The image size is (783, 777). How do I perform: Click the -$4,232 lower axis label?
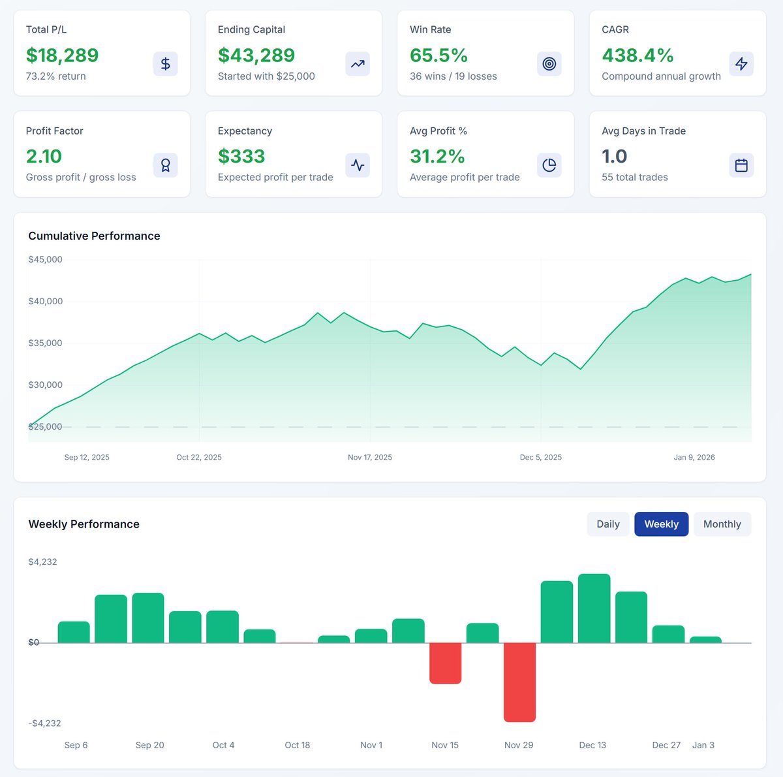[x=44, y=723]
